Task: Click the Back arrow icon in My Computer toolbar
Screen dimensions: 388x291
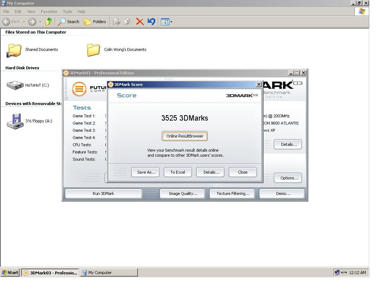Action: 6,22
